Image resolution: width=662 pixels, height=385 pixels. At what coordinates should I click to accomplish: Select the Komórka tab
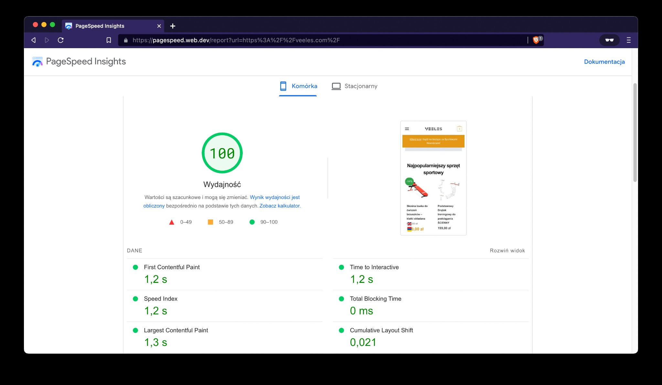point(304,86)
